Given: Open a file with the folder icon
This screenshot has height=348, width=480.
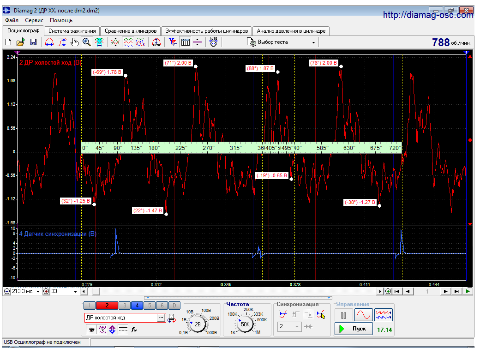Looking at the screenshot, I should pos(20,42).
